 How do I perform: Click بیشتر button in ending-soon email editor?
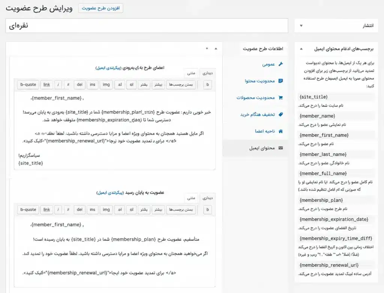(158, 85)
